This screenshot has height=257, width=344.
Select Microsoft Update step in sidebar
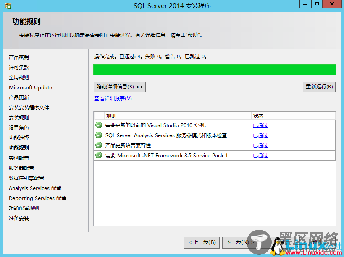click(31, 87)
